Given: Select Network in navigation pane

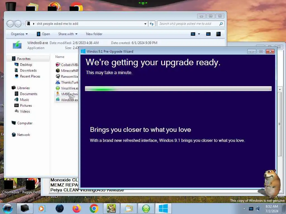Looking at the screenshot, I should coord(23,135).
